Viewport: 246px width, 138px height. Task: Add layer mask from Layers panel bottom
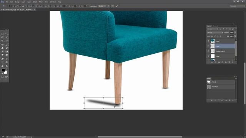coord(219,62)
